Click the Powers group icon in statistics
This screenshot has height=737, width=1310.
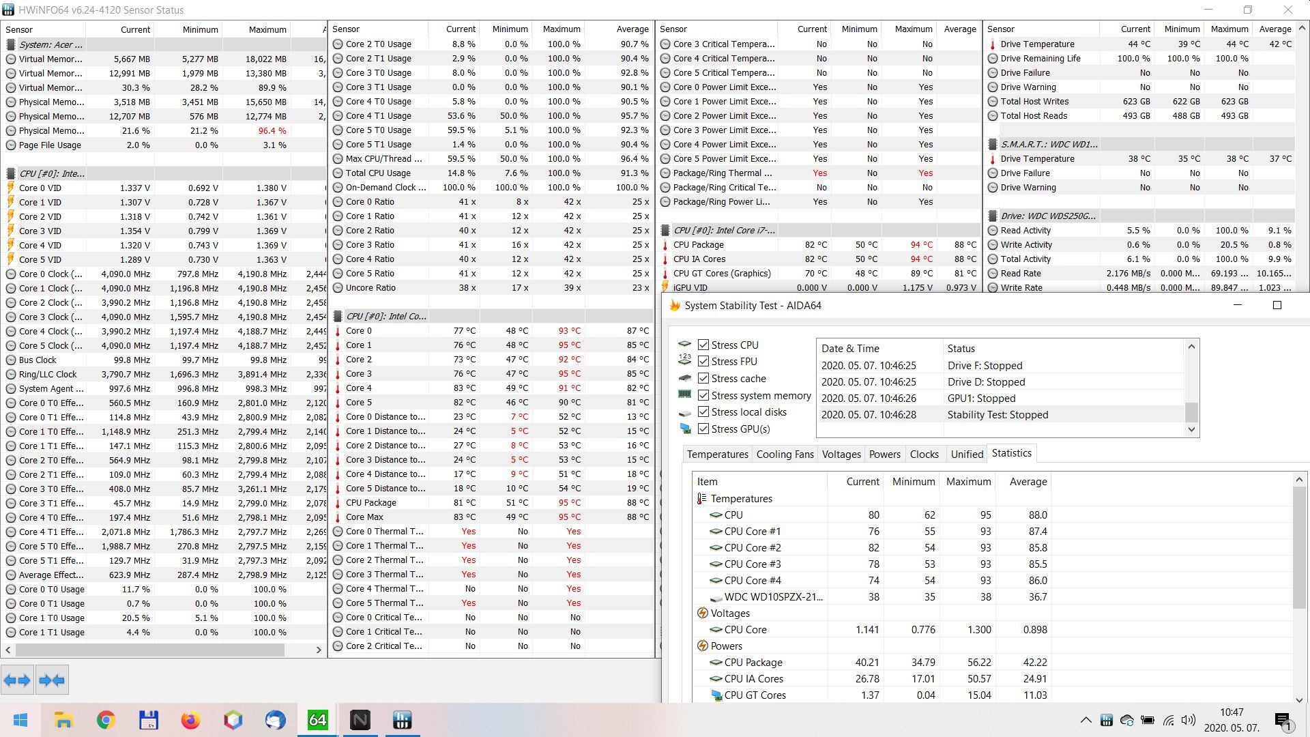point(702,646)
